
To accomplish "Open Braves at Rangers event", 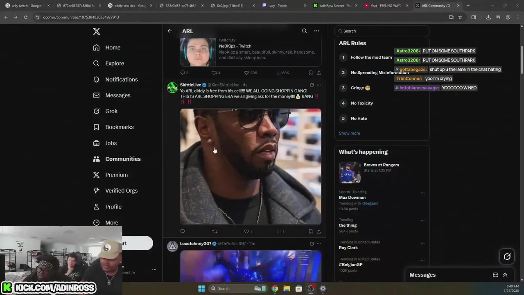I will [x=382, y=172].
